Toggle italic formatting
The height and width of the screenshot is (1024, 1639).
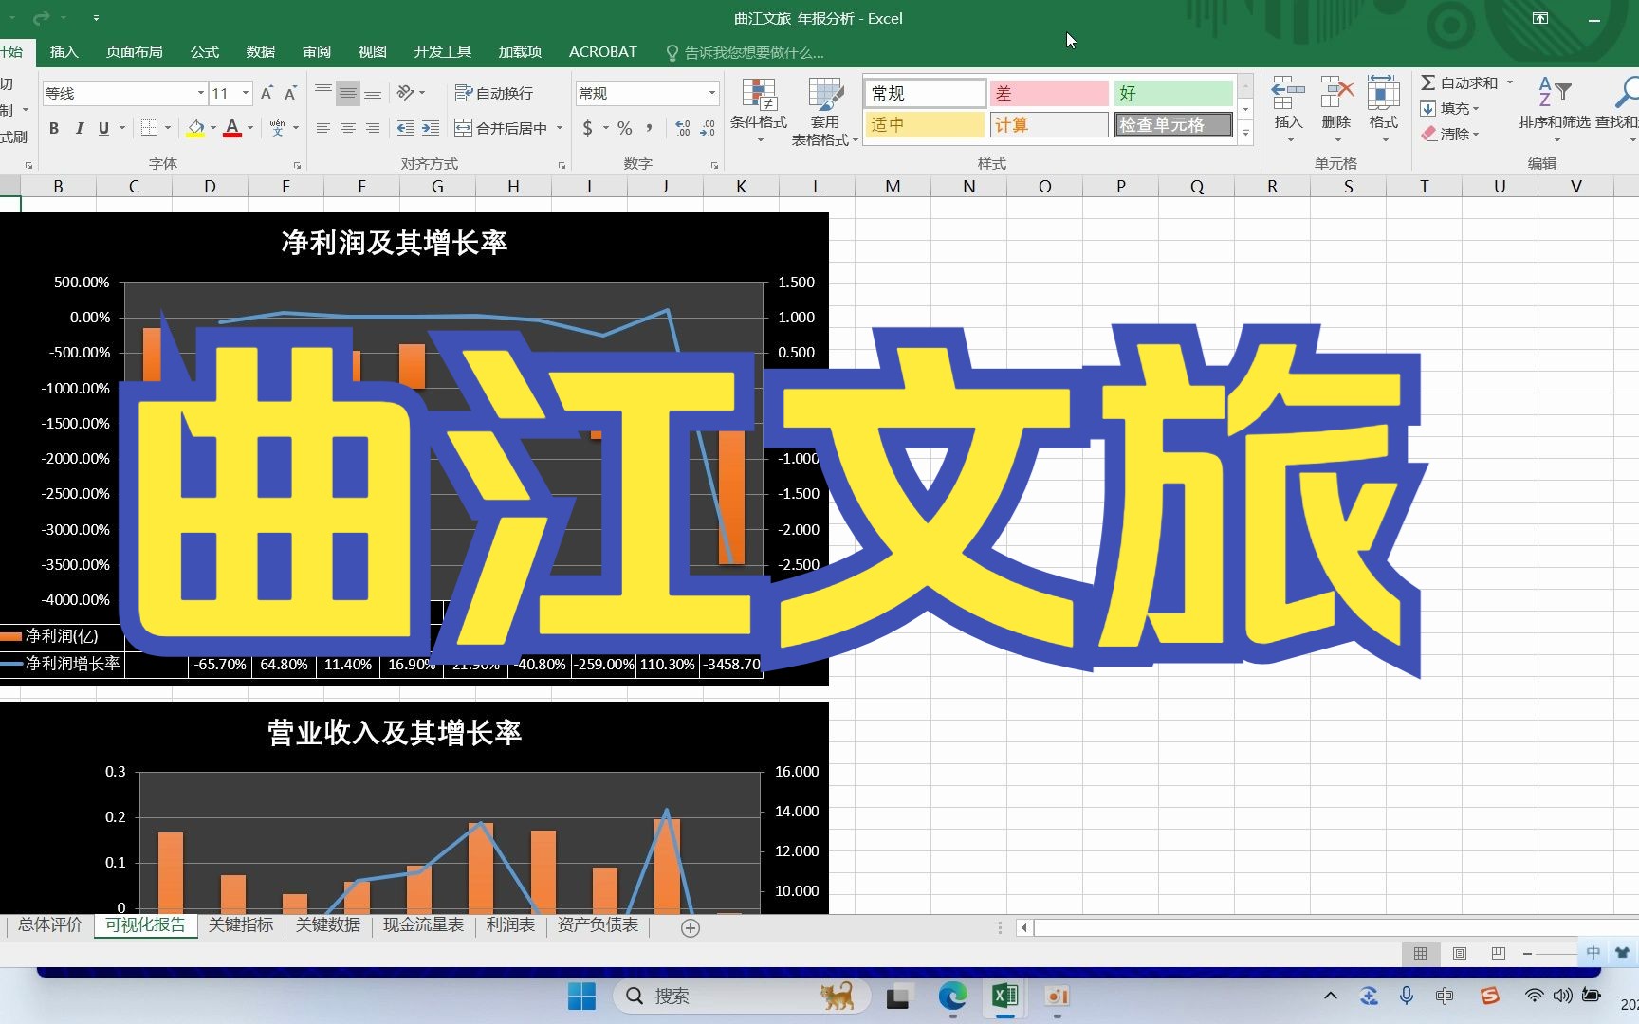tap(79, 128)
